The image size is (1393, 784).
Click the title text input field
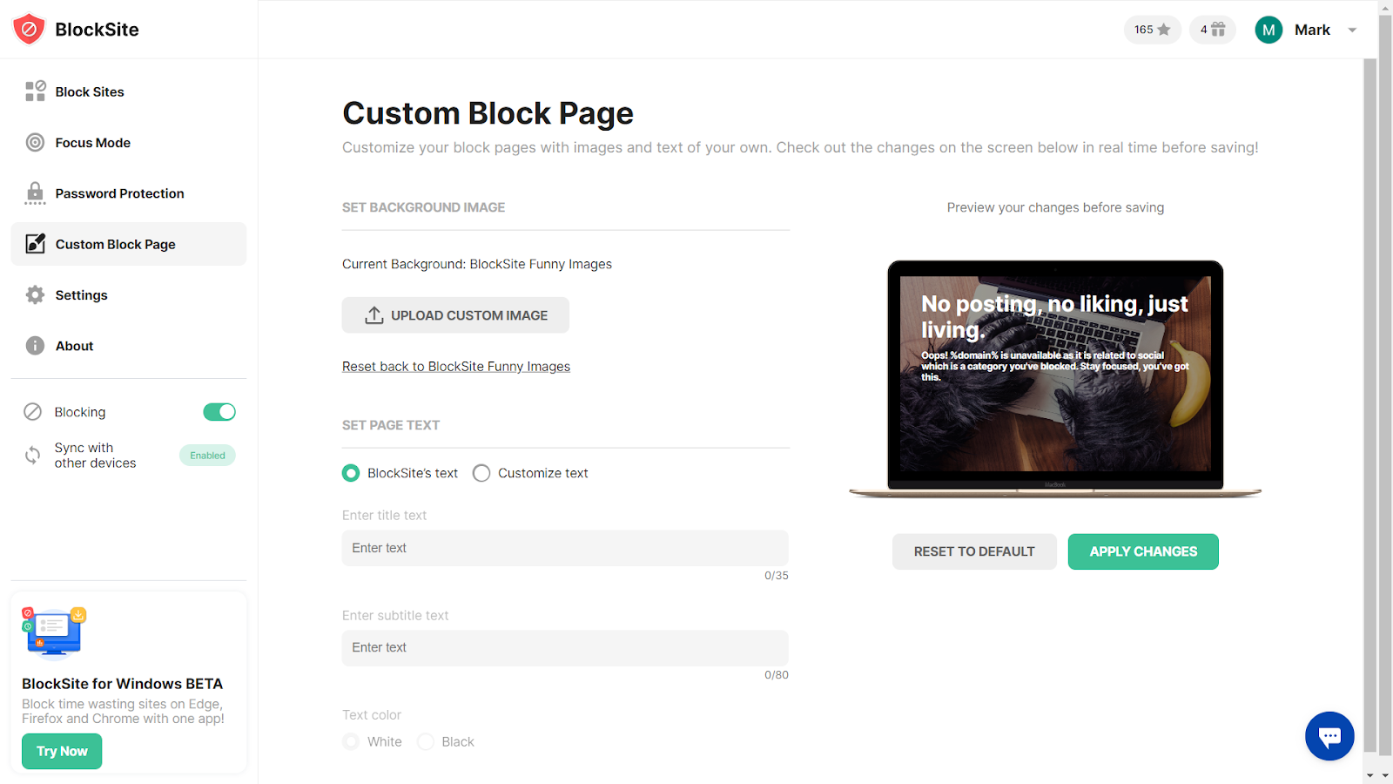pyautogui.click(x=565, y=548)
